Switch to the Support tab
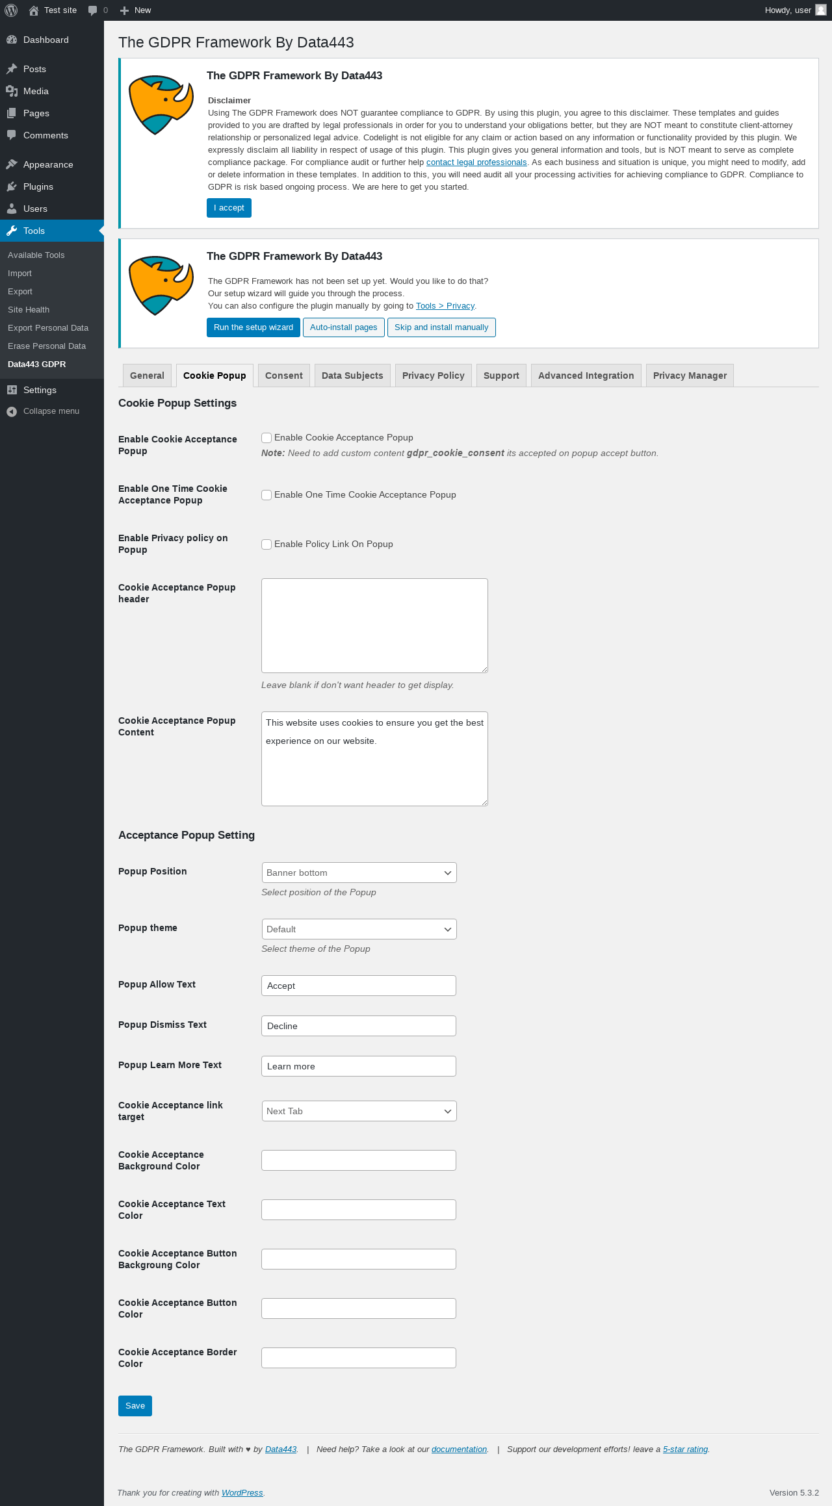This screenshot has height=1506, width=832. click(x=501, y=376)
